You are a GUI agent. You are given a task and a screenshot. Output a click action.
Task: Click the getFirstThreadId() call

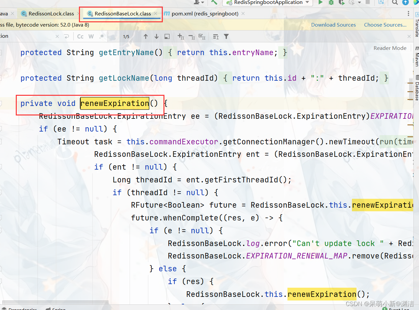tap(248, 180)
